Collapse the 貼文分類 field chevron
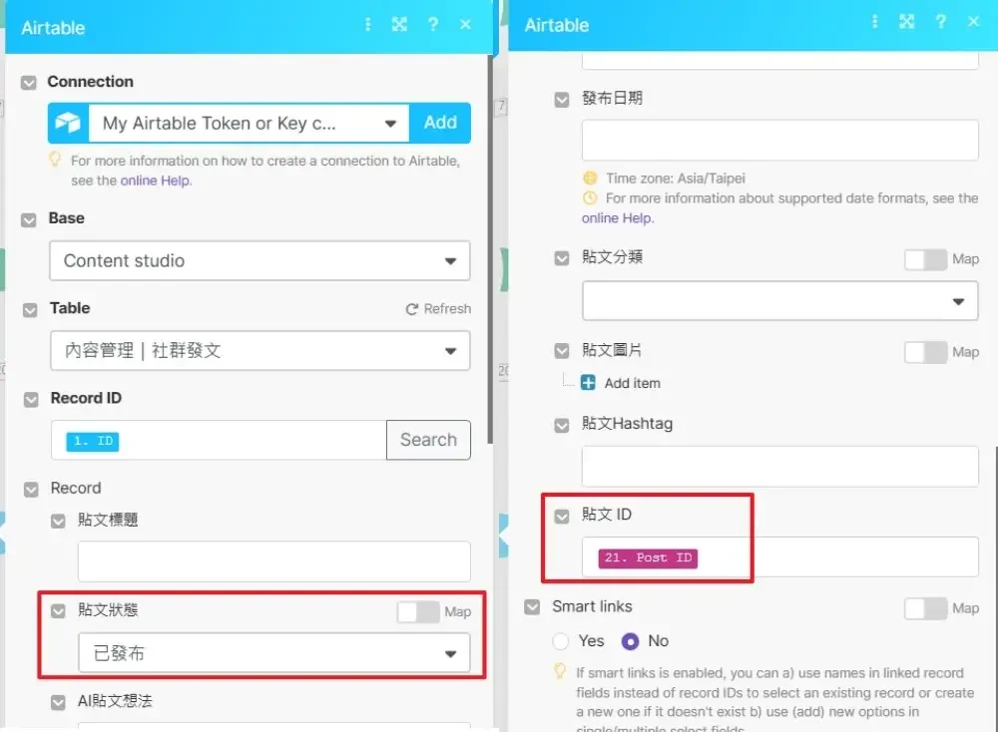The height and width of the screenshot is (732, 998). click(x=561, y=258)
